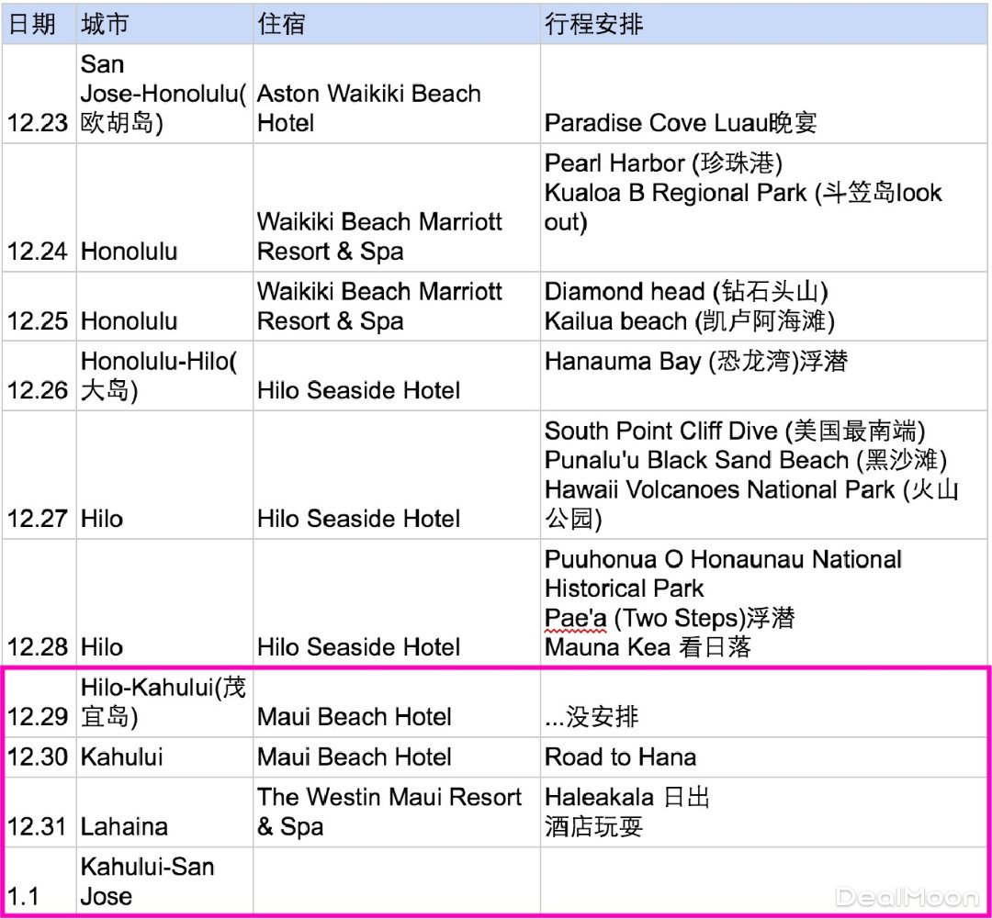This screenshot has height=919, width=992.
Task: Select the 12.28 date cell
Action: [x=39, y=646]
